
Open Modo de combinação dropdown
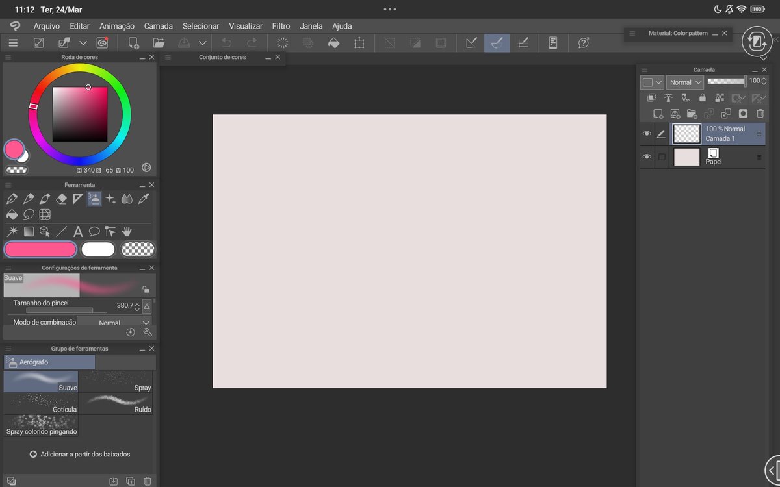pos(115,322)
